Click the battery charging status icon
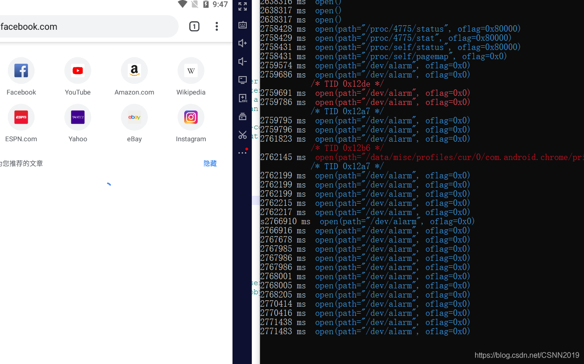This screenshot has height=364, width=584. [206, 4]
